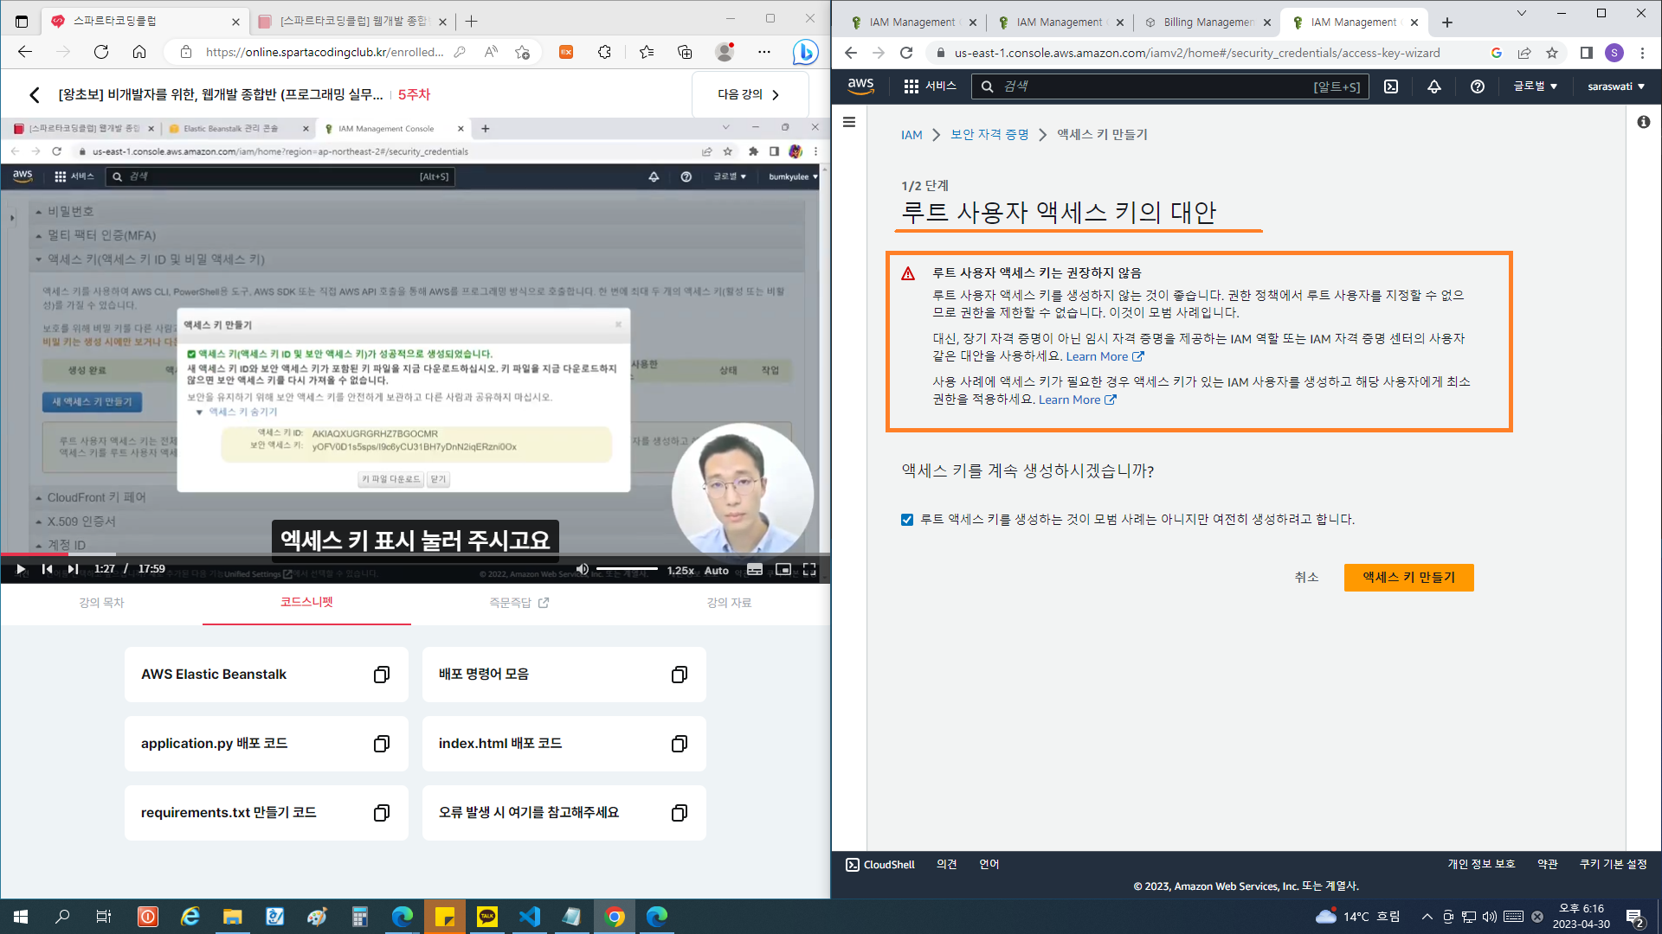Copy 오류 발생 시 snippet
1662x934 pixels.
point(680,813)
